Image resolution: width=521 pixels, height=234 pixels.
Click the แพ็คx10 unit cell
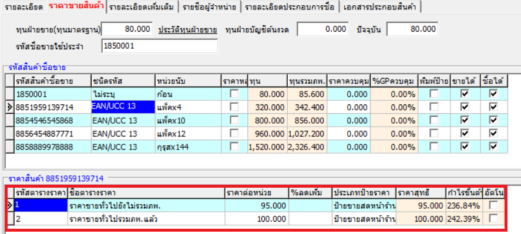pos(189,120)
